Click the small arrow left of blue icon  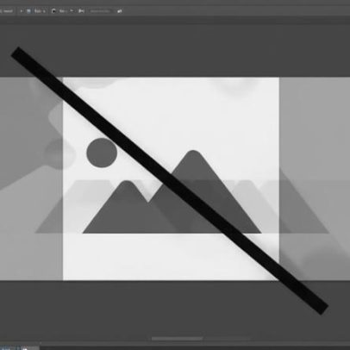21,11
